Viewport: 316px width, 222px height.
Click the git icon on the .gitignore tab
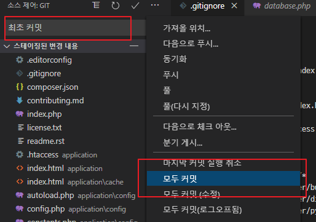click(183, 6)
